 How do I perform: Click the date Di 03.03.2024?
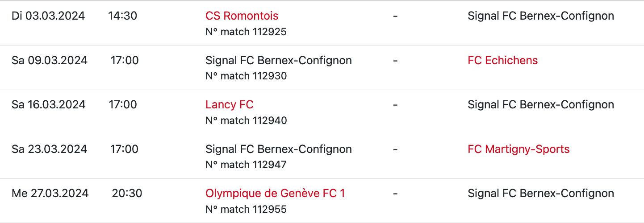(48, 16)
